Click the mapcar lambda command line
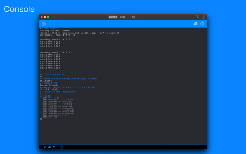This screenshot has width=246, height=154. [68, 87]
